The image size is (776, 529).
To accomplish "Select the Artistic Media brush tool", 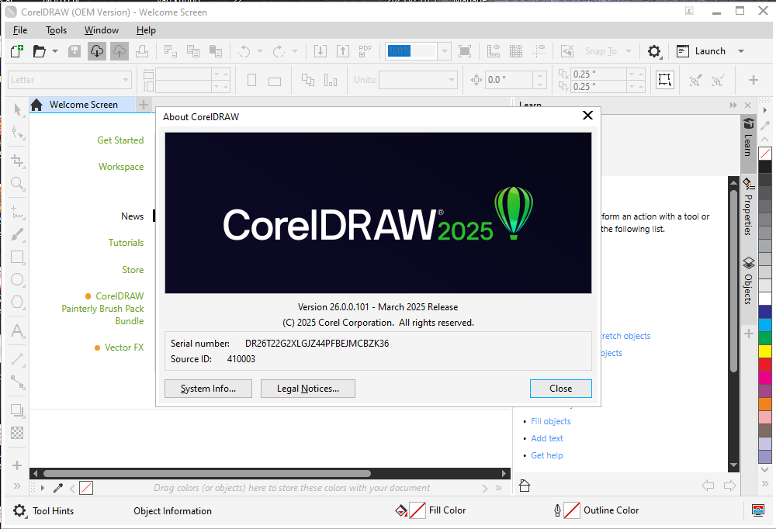I will click(x=17, y=234).
